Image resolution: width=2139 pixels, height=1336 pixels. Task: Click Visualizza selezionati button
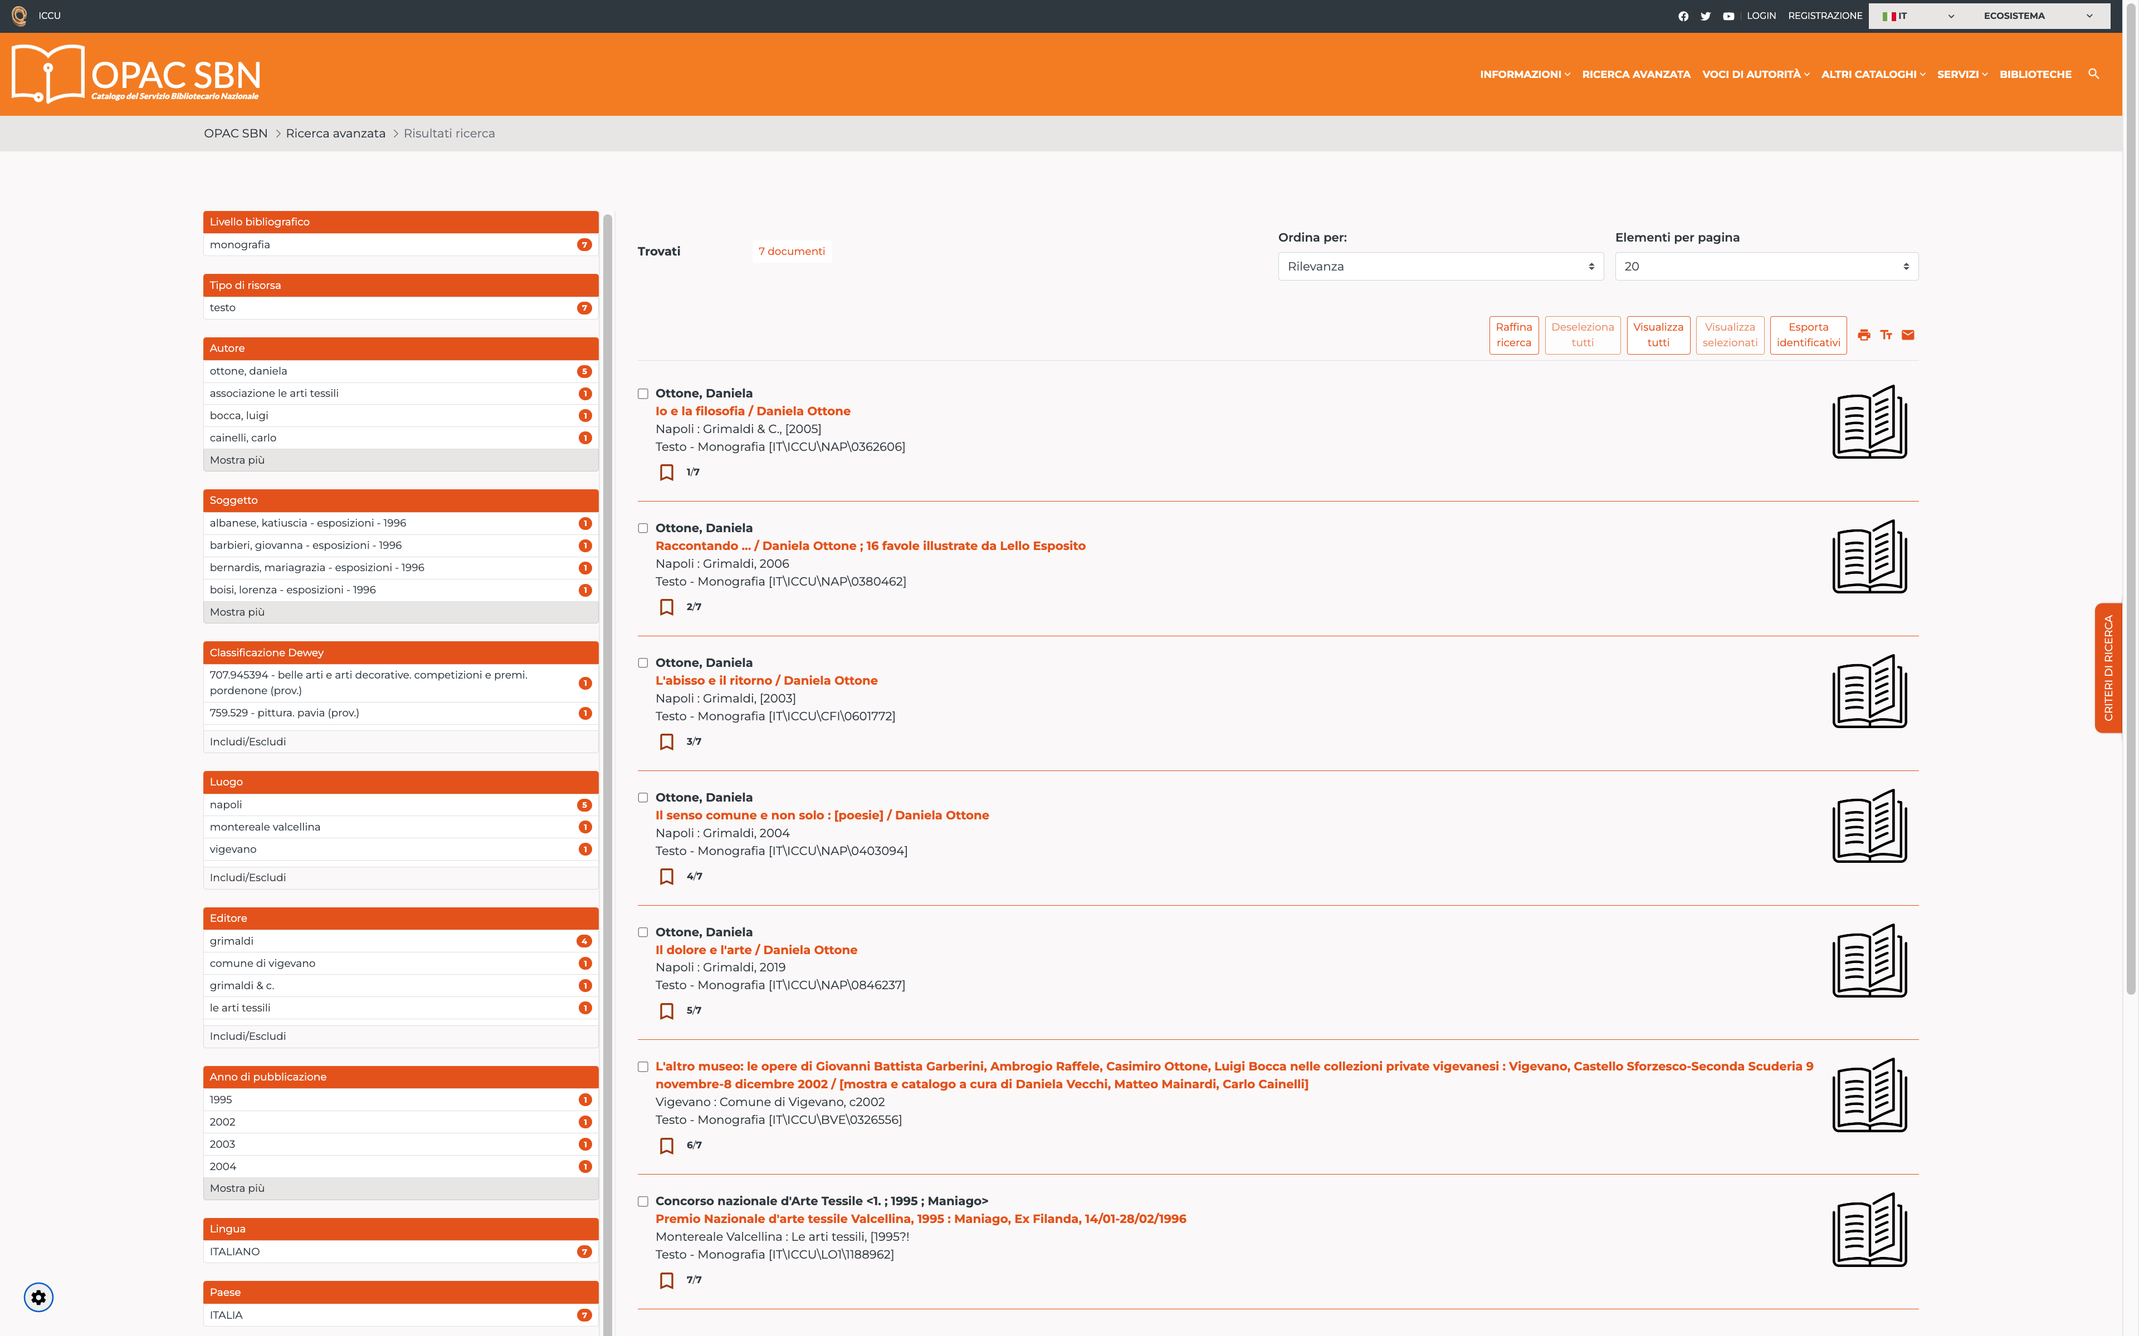(1730, 335)
